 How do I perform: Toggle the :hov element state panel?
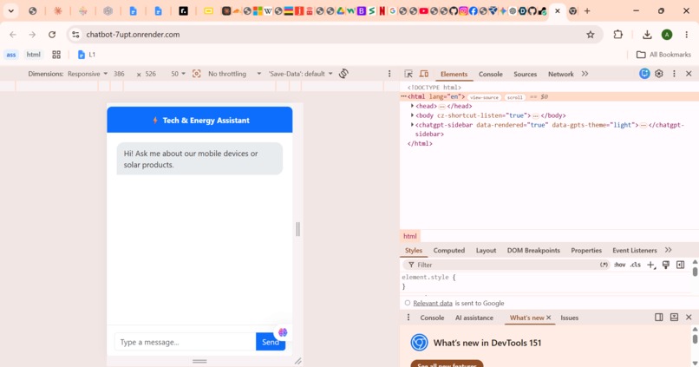620,265
